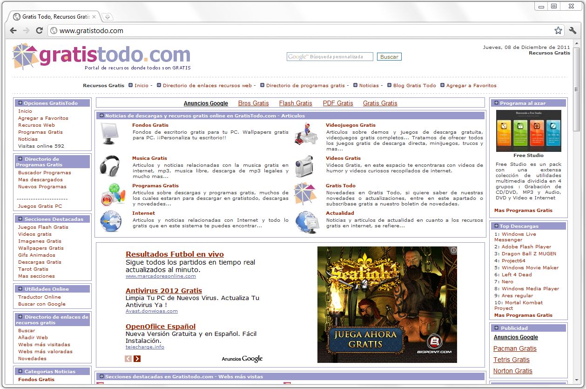Click the headphones icon beside Musica Gratis
The width and height of the screenshot is (586, 389).
coord(110,165)
